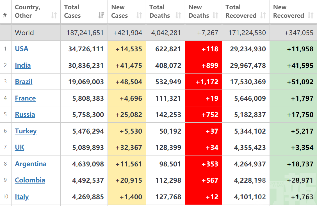The width and height of the screenshot is (317, 206).
Task: Click the # column header
Action: pos(5,15)
